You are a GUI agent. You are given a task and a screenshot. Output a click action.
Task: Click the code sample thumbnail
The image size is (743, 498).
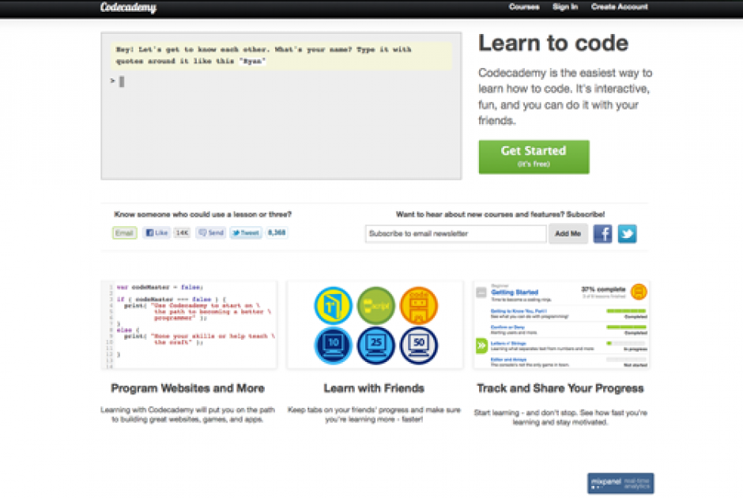tap(189, 325)
